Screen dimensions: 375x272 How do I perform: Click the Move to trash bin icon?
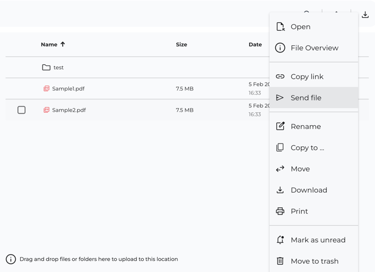coord(280,261)
